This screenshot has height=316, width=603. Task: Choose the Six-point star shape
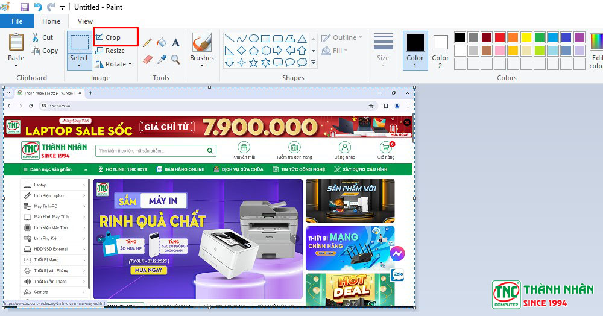point(266,62)
